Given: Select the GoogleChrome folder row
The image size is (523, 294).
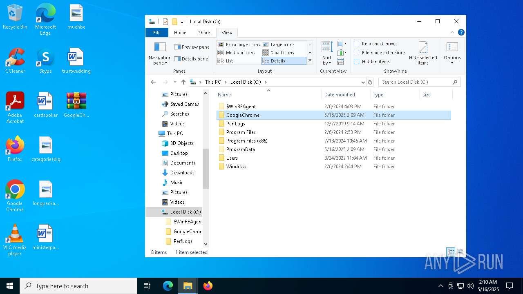Looking at the screenshot, I should 334,115.
